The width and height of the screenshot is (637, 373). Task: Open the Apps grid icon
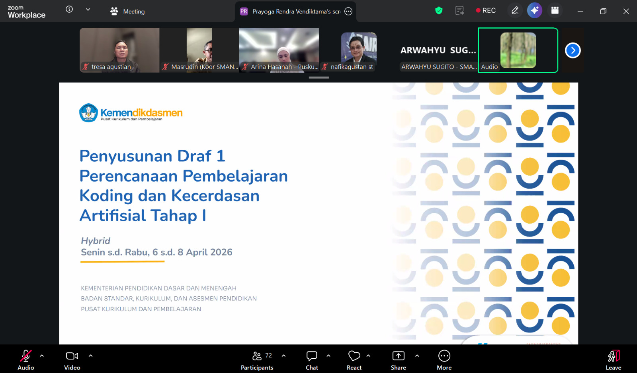pyautogui.click(x=555, y=11)
